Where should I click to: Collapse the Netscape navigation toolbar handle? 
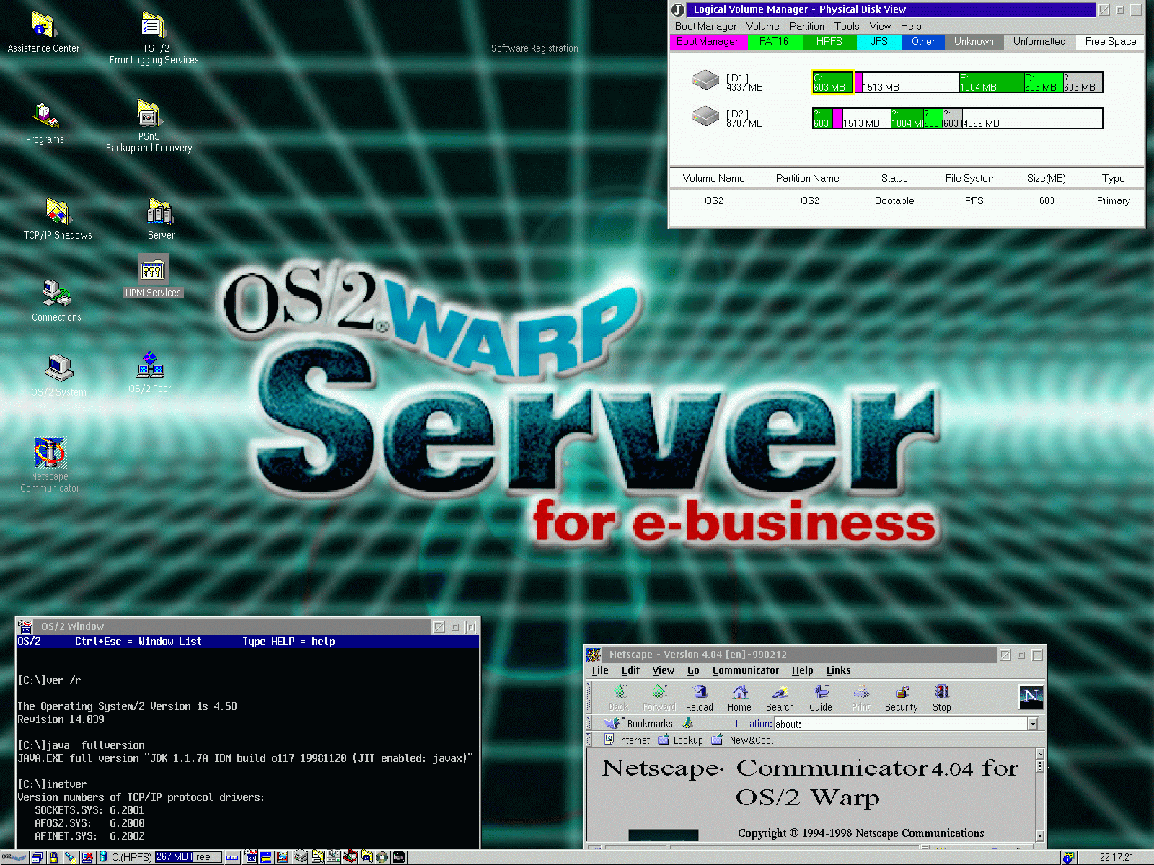[x=589, y=697]
